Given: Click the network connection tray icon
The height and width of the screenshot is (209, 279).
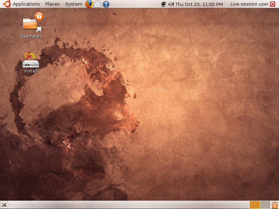Looking at the screenshot, I should [163, 4].
